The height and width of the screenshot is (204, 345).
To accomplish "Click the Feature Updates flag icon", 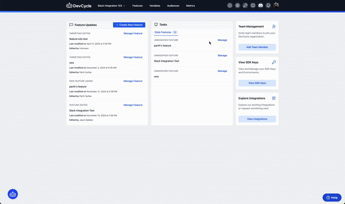I will (x=71, y=25).
